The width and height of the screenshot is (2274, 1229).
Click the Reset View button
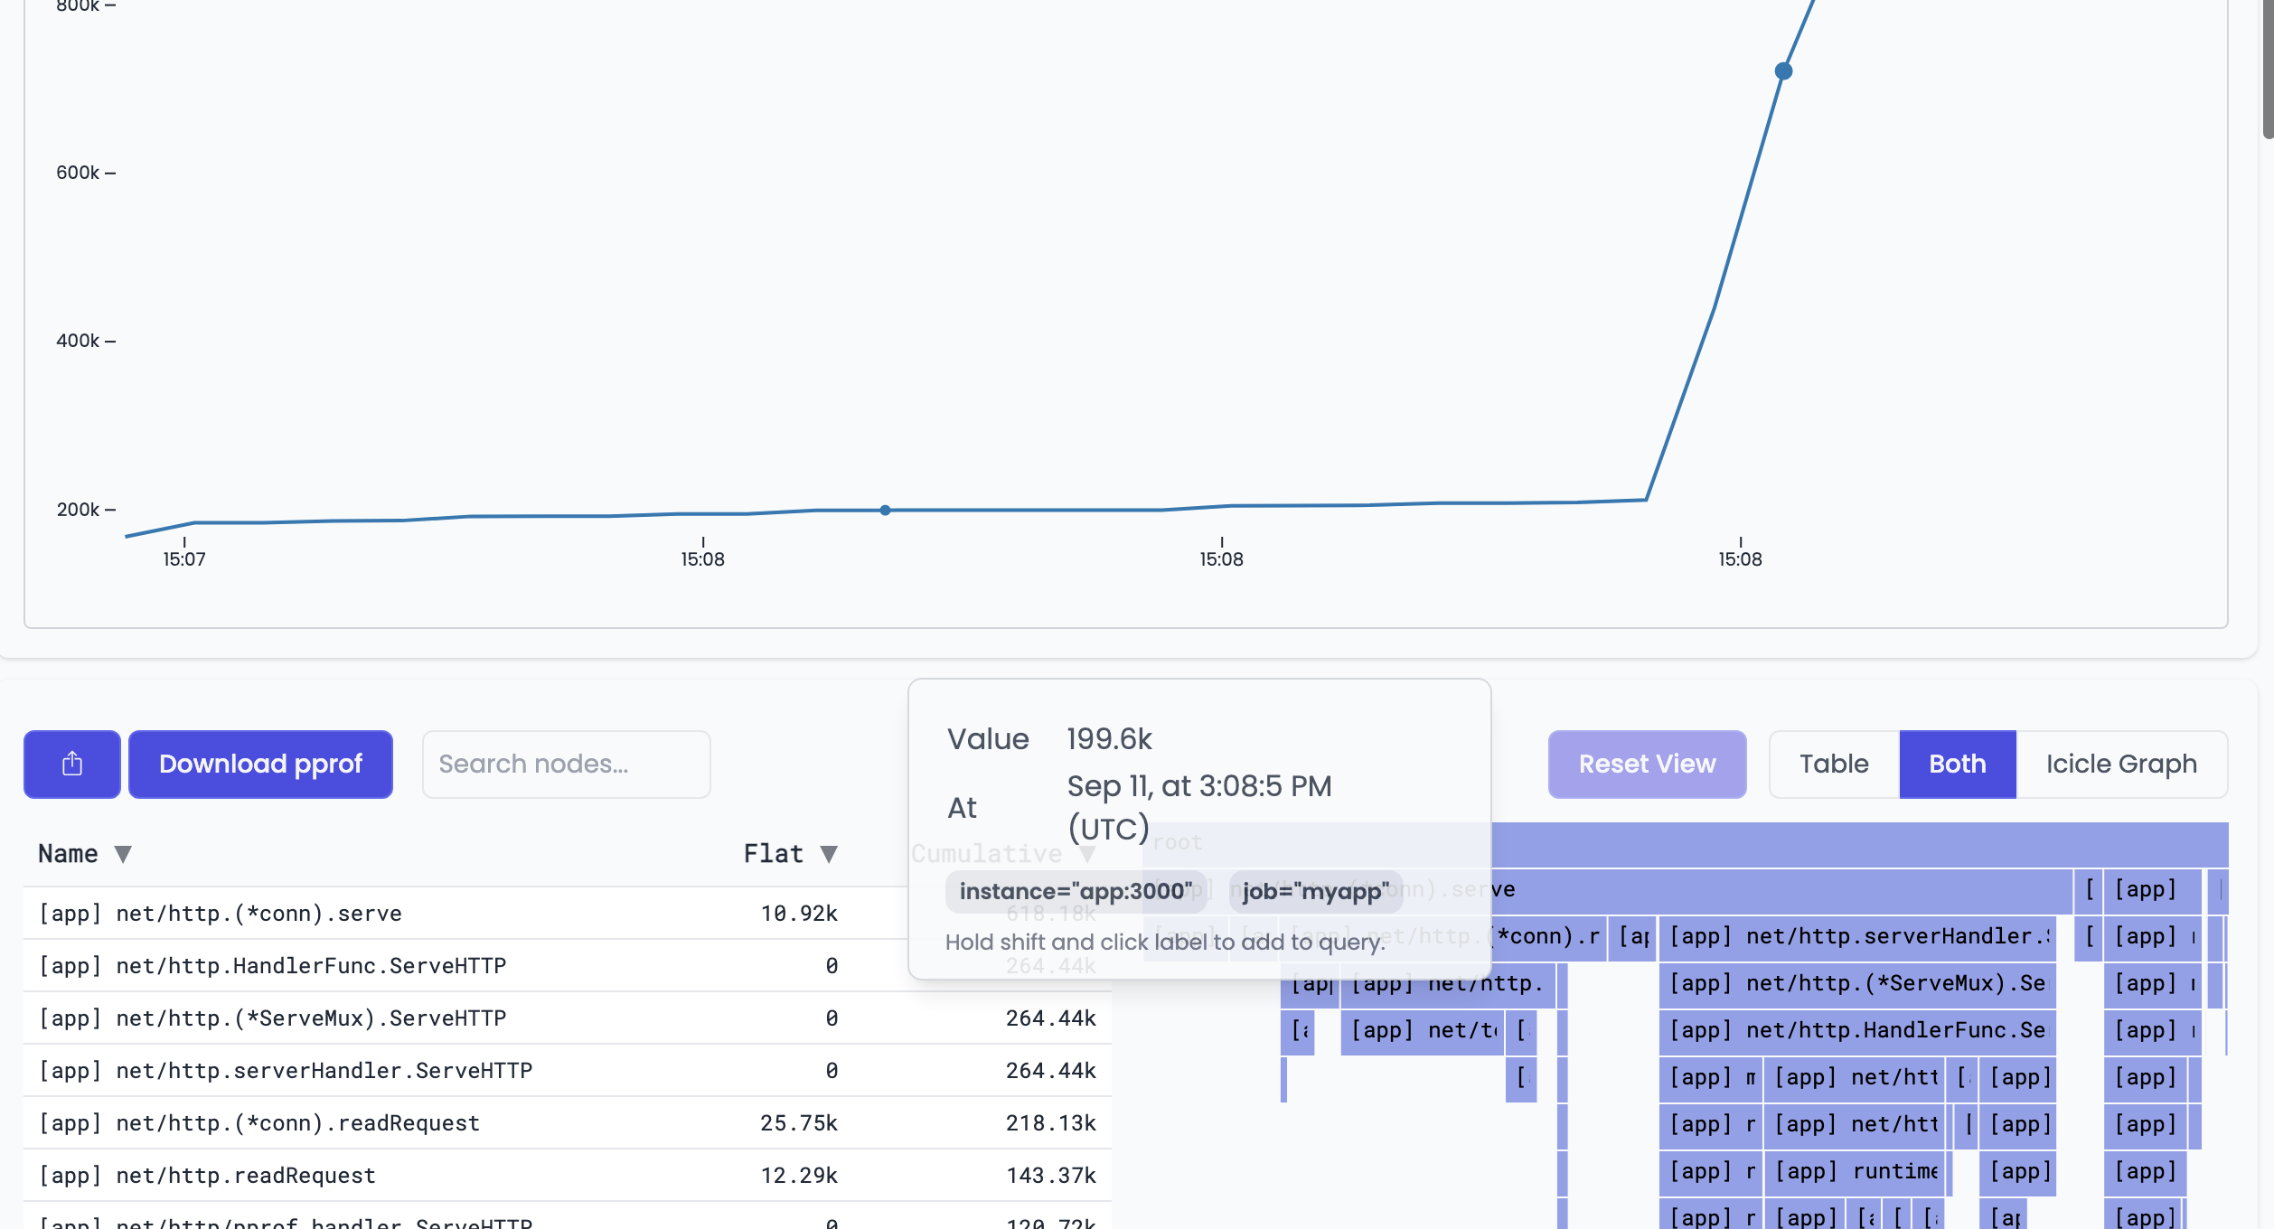1647,764
